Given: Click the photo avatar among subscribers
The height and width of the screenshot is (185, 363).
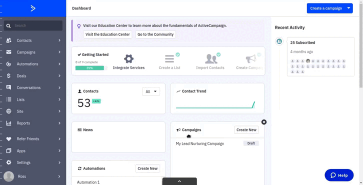Looking at the screenshot, I should point(307,61).
